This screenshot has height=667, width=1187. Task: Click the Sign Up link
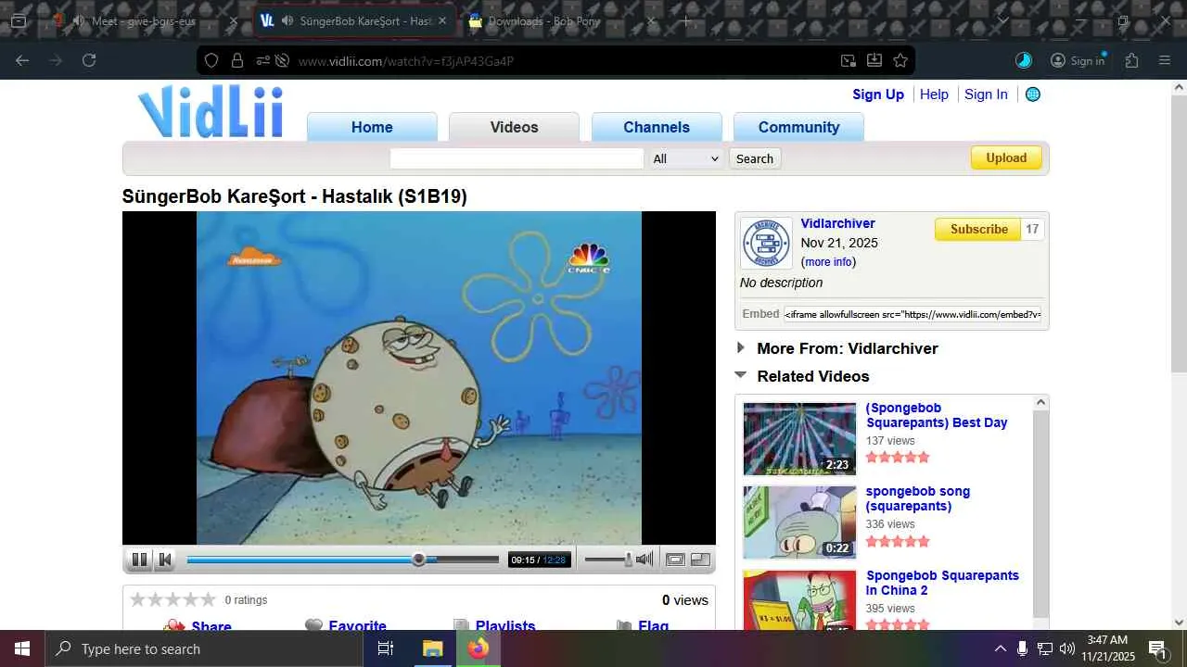[x=878, y=94]
